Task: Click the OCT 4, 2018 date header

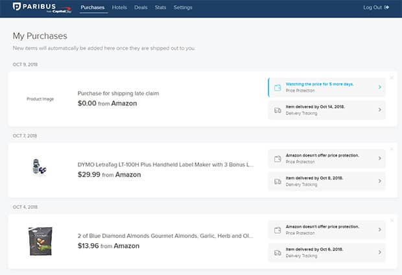Action: [x=25, y=207]
